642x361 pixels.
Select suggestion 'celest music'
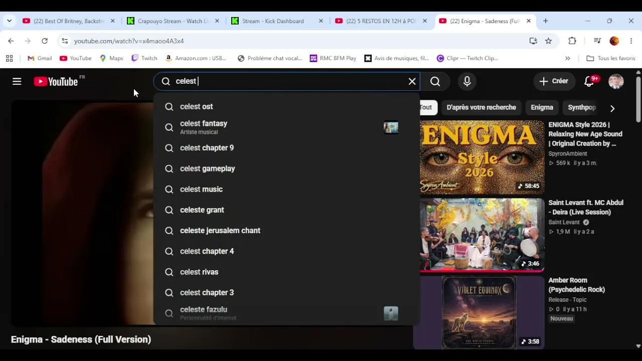pyautogui.click(x=286, y=189)
